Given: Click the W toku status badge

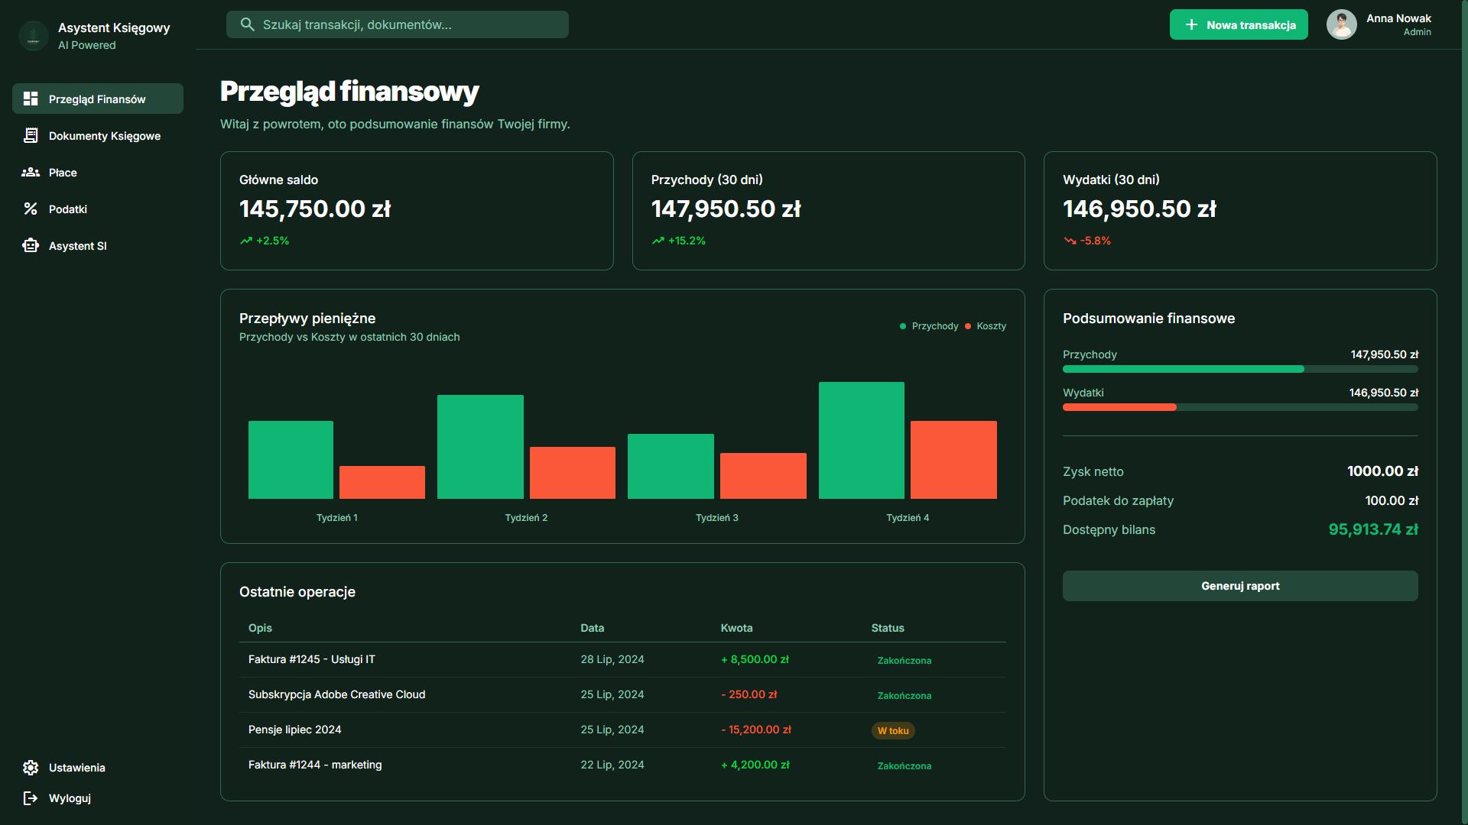Looking at the screenshot, I should pos(892,731).
